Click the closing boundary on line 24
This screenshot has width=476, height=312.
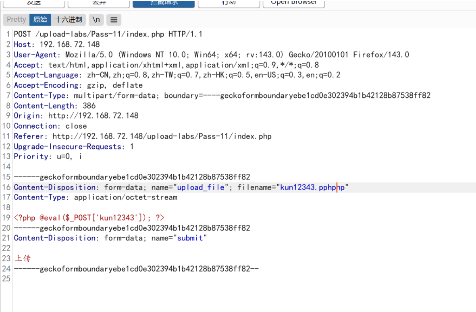click(x=136, y=269)
